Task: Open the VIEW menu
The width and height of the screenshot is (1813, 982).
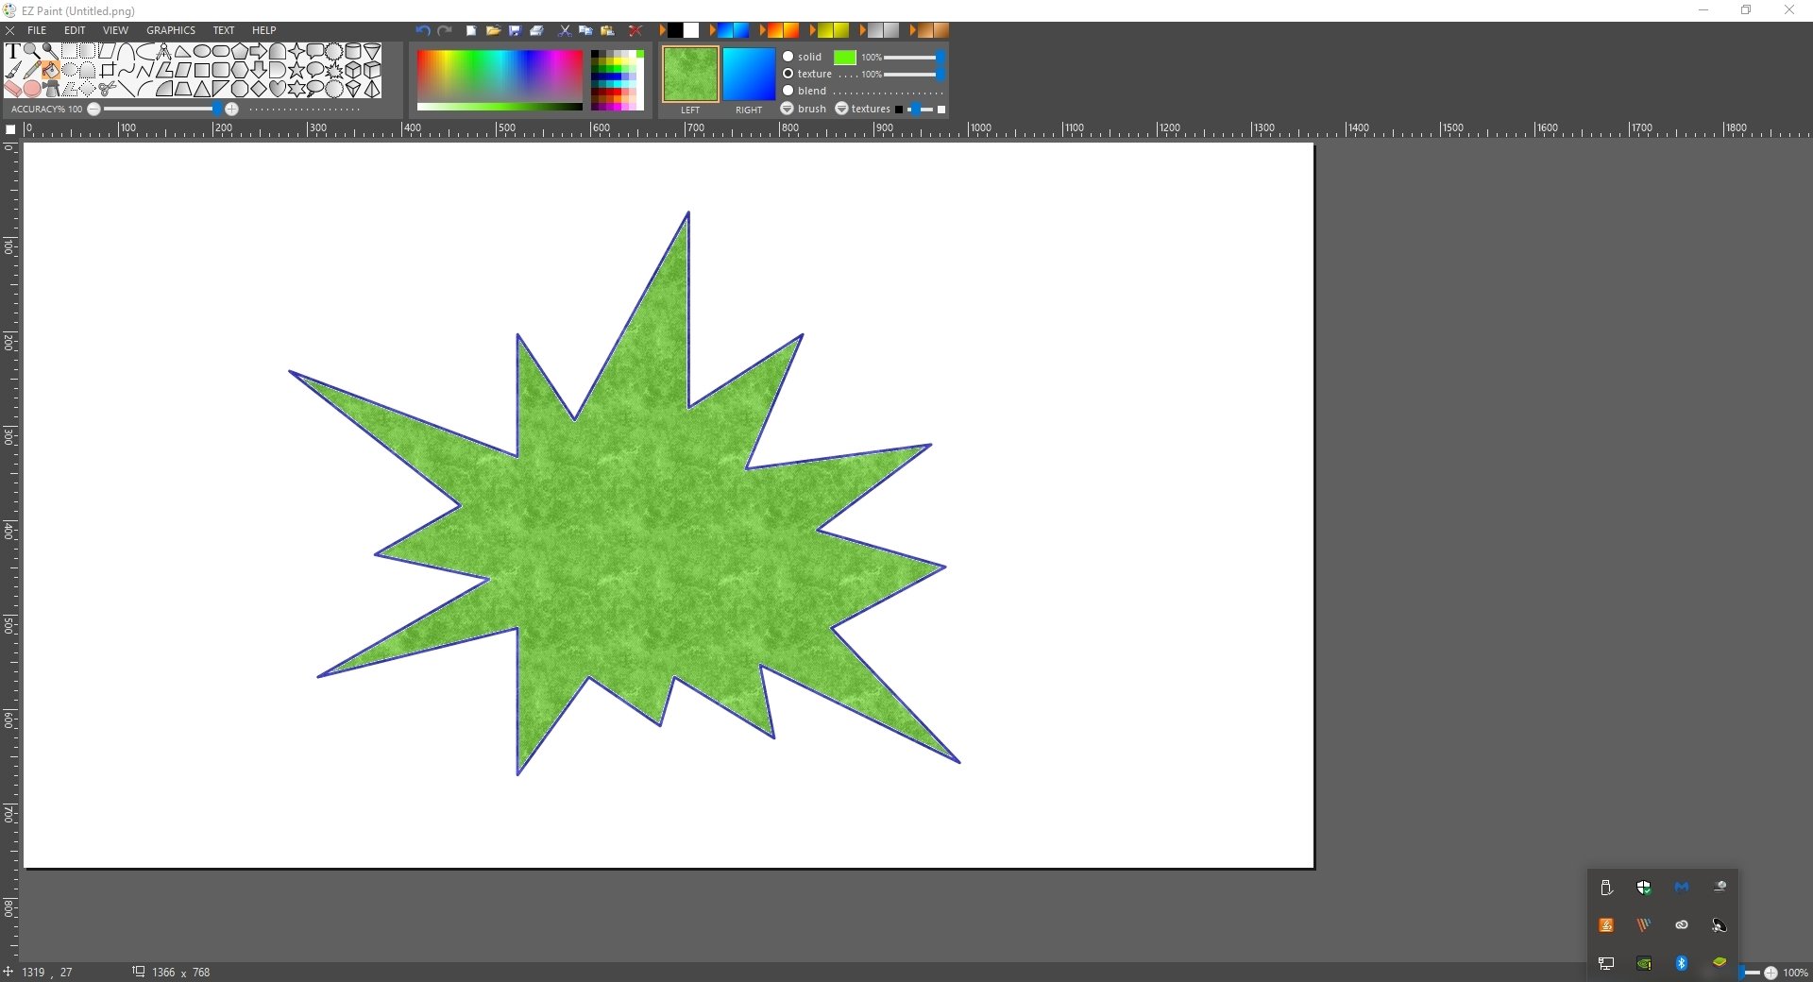Action: (115, 30)
